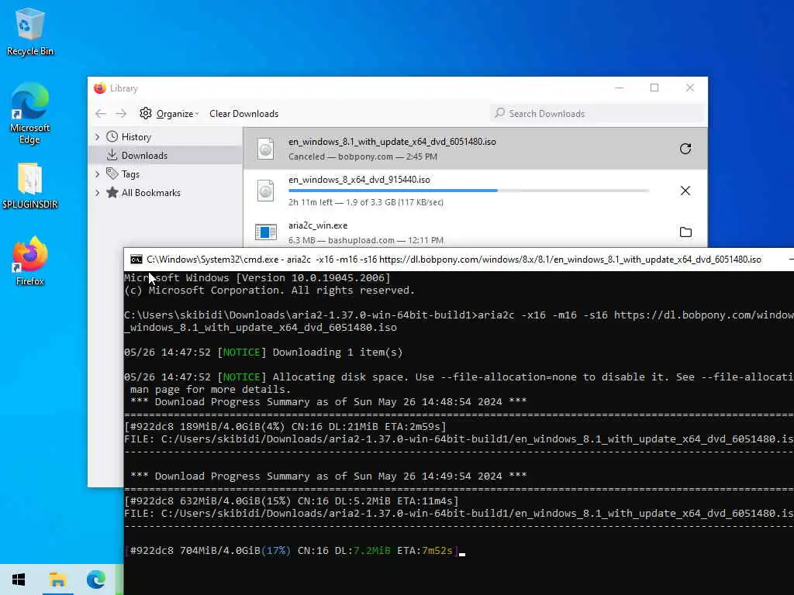Screen dimensions: 794x595
Task: Click the aria2c_win.exe file name
Action: (318, 225)
